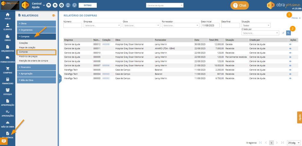The height and width of the screenshot is (146, 302).
Task: Click graduation cap icon in Relatórios panel
Action: (54, 16)
